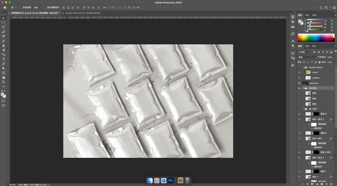
Task: Click the Create new layer icon
Action: pyautogui.click(x=327, y=184)
